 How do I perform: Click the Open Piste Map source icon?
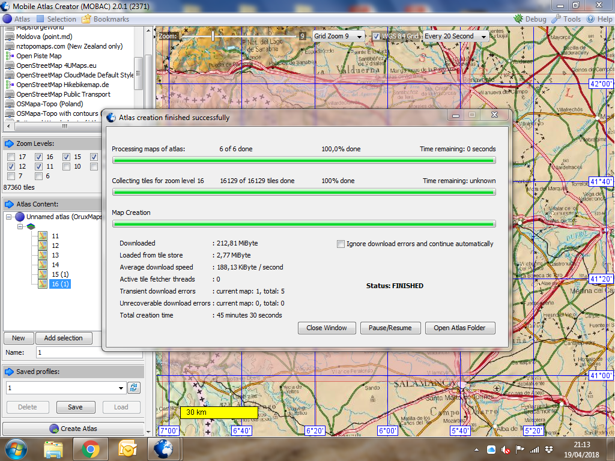tap(10, 56)
